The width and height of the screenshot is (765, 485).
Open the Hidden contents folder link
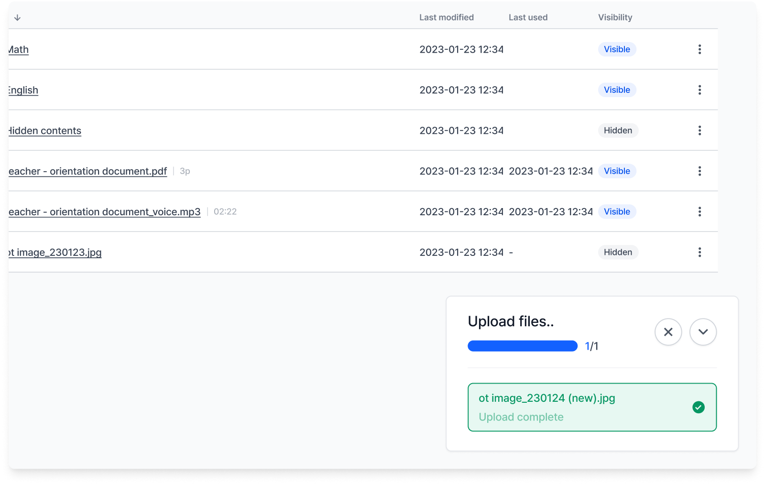click(x=45, y=131)
